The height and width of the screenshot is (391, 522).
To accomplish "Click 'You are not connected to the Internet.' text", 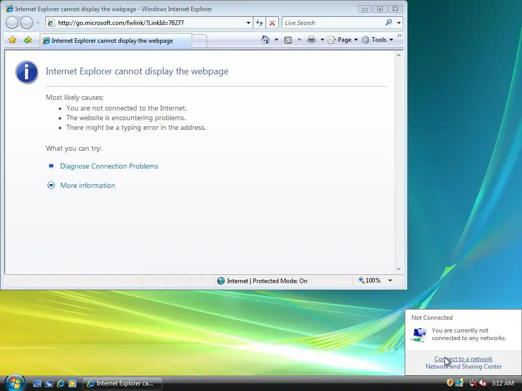I will click(126, 108).
